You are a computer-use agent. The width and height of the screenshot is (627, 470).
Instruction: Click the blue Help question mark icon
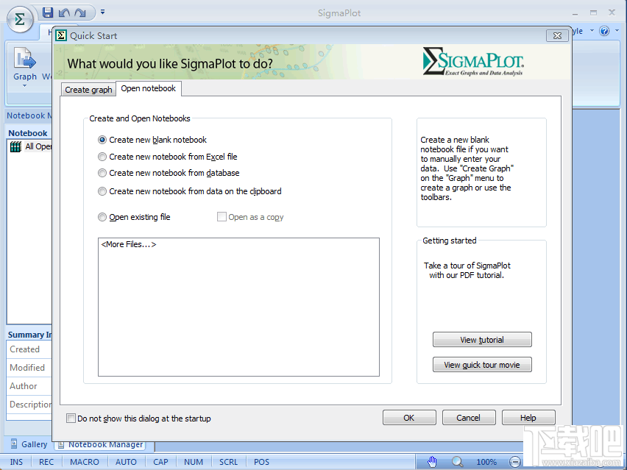click(604, 31)
